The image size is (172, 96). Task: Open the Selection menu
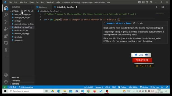tap(23, 2)
